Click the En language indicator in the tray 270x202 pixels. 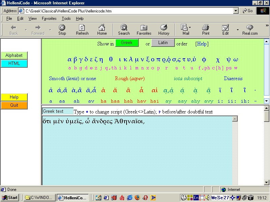coord(195,198)
